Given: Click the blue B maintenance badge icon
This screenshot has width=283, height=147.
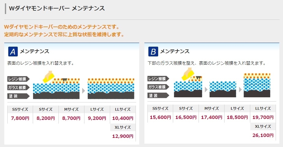Looking at the screenshot, I should (153, 52).
